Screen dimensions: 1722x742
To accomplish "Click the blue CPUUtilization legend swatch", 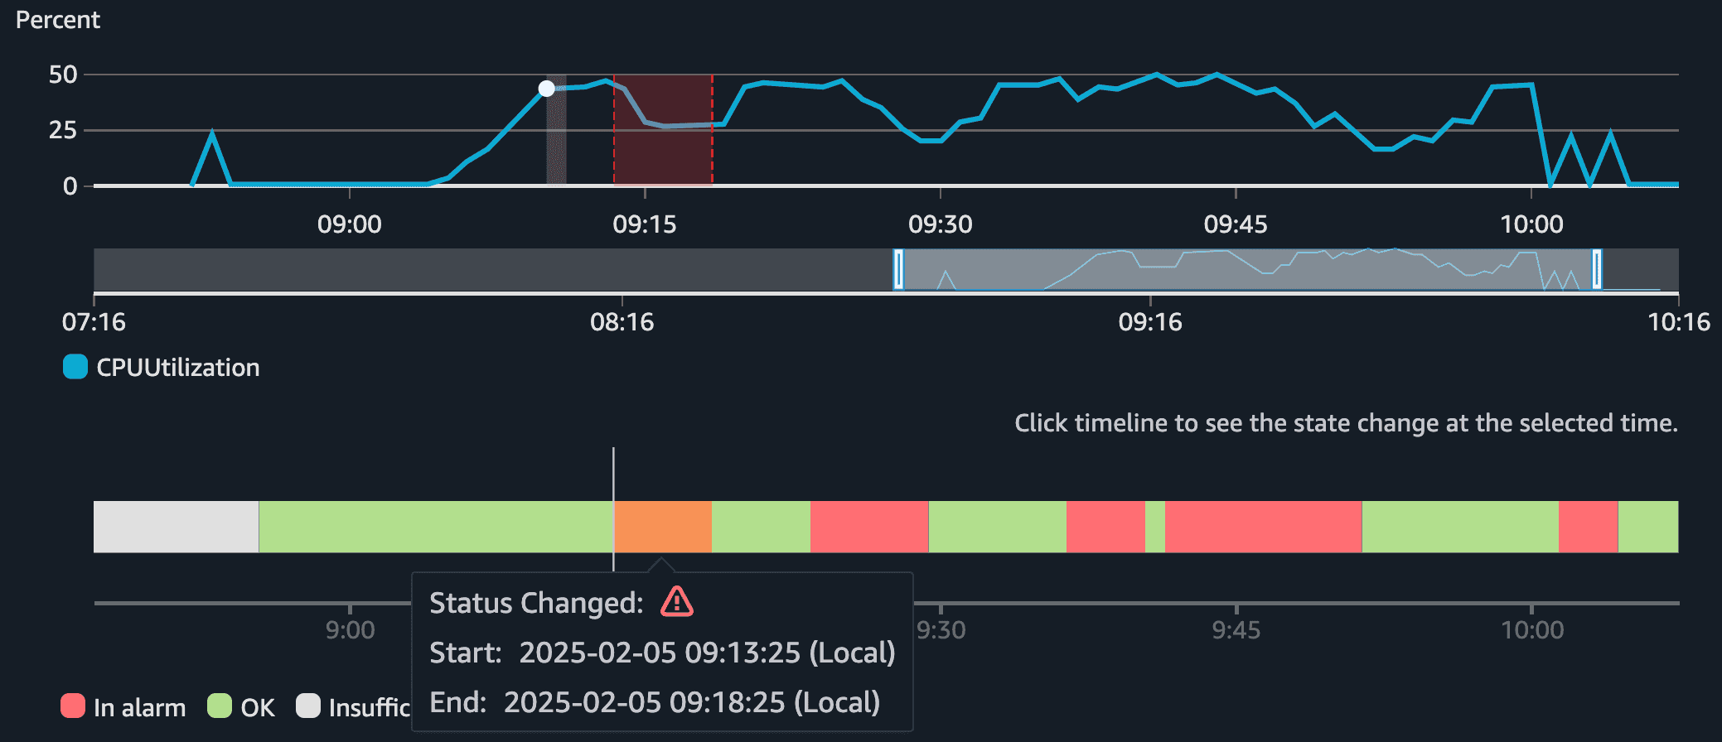I will pyautogui.click(x=75, y=367).
